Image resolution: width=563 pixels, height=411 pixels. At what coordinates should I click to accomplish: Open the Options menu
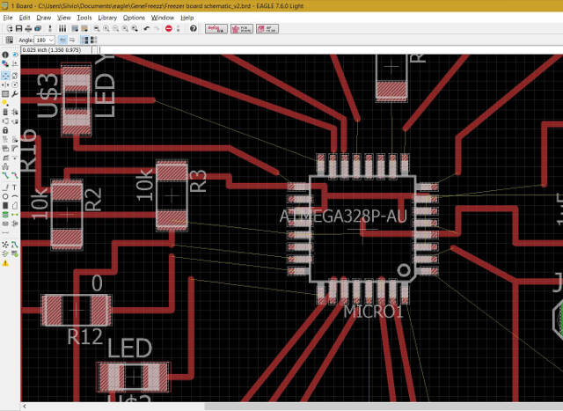click(x=134, y=18)
